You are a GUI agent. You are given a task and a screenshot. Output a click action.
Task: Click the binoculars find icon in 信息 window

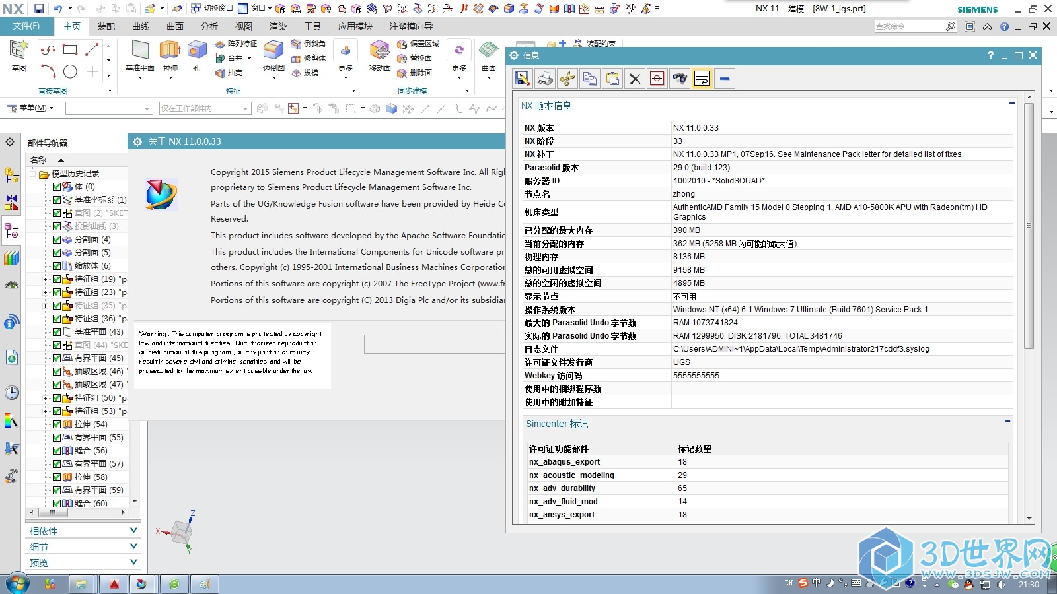coord(680,79)
